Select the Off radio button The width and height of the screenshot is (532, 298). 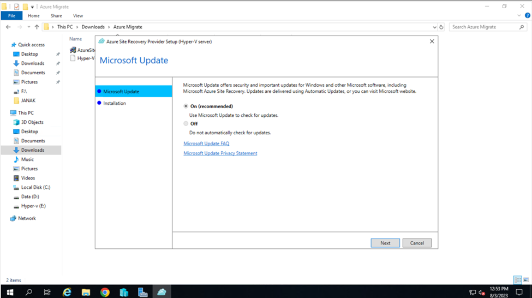(186, 123)
